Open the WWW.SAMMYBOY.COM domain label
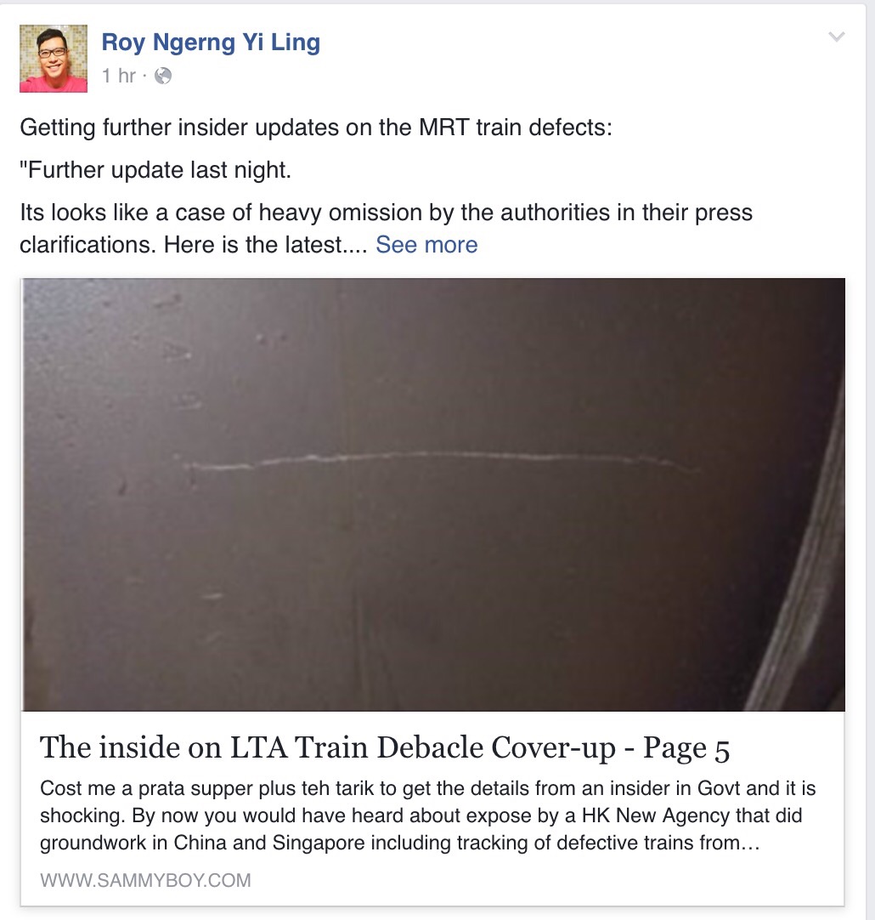This screenshot has width=875, height=920. pyautogui.click(x=145, y=880)
